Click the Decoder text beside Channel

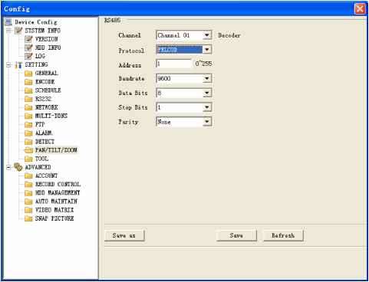click(229, 35)
